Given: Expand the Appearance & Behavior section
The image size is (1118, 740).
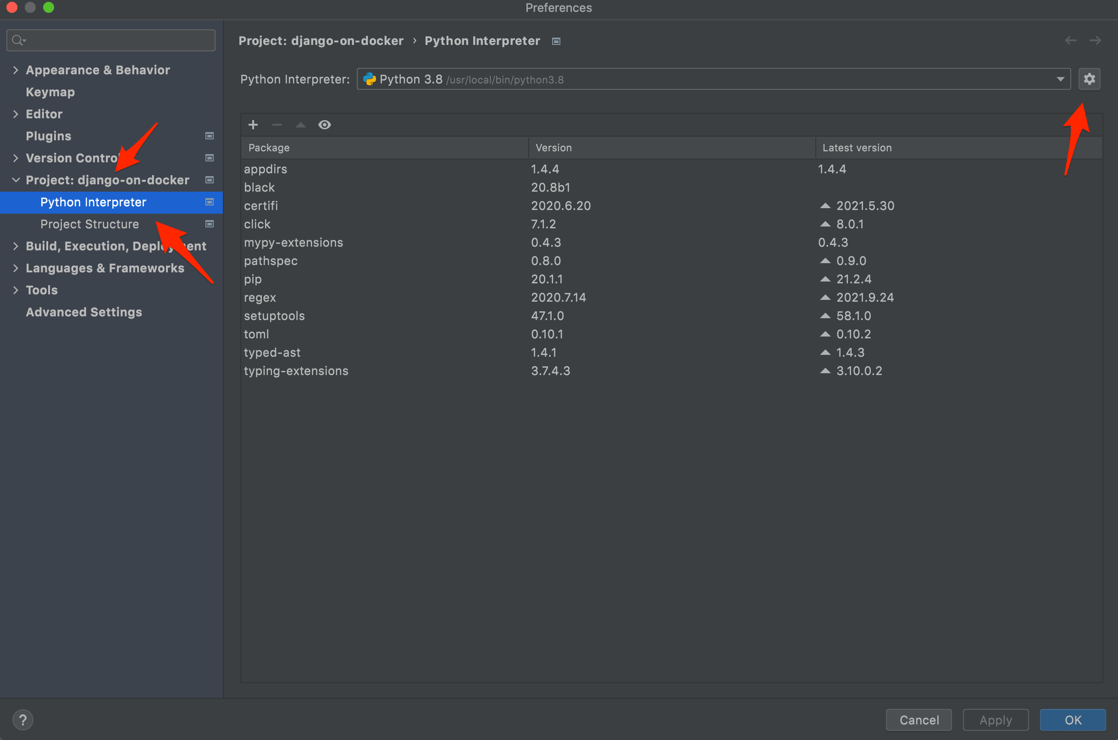Looking at the screenshot, I should [16, 70].
